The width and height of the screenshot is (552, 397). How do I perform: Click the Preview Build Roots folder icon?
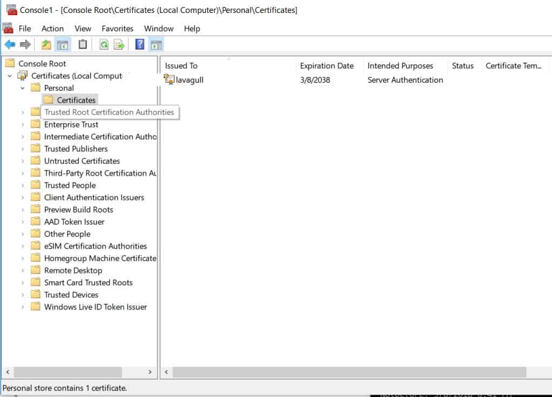coord(35,209)
